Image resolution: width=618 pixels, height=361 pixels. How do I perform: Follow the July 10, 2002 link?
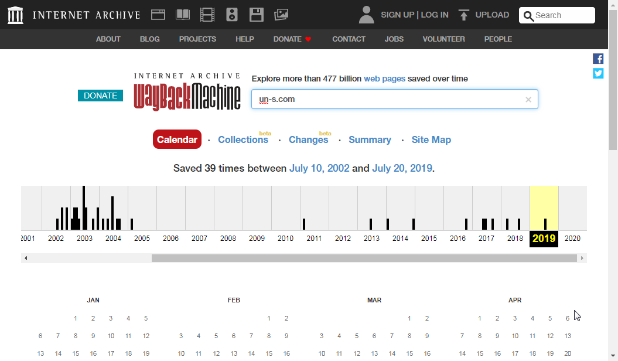(319, 168)
